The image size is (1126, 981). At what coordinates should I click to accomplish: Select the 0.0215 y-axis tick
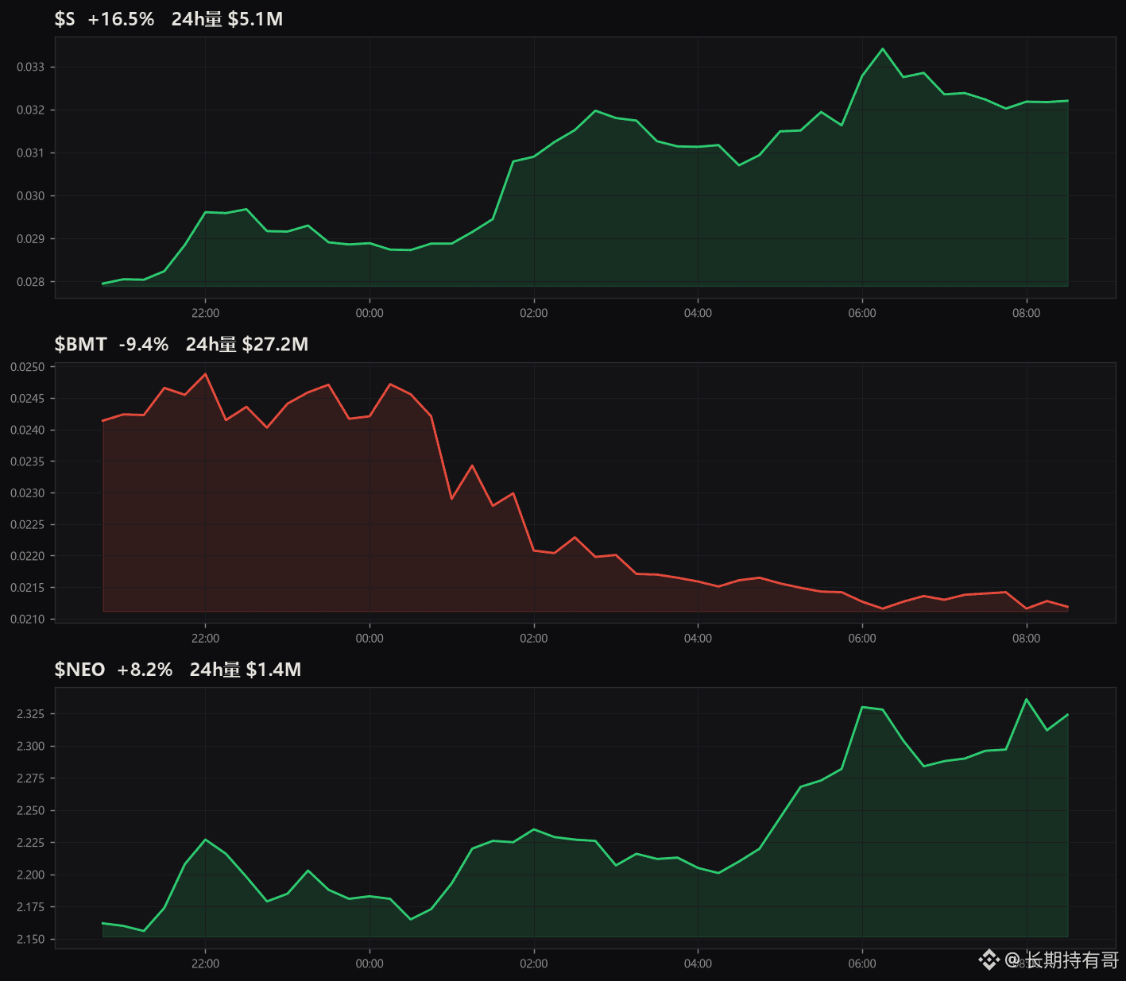pos(27,588)
